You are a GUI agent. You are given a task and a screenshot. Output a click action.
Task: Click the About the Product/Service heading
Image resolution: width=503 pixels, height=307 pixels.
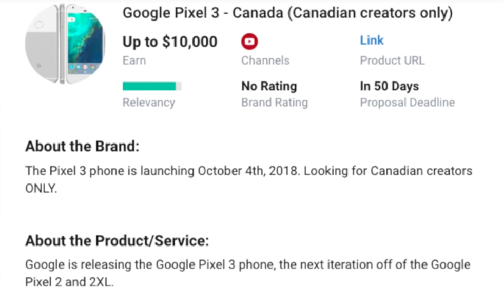117,241
